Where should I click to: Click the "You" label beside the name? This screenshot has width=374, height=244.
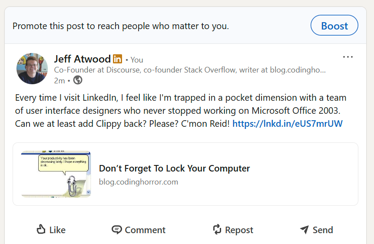coord(137,60)
